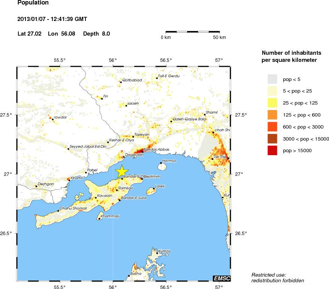Click the '50 km' scale bar label

[x=220, y=37]
